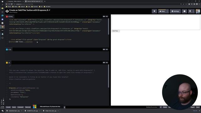The width and height of the screenshot is (201, 113).
Task: Reload the browser page
Action: (x=12, y=4)
